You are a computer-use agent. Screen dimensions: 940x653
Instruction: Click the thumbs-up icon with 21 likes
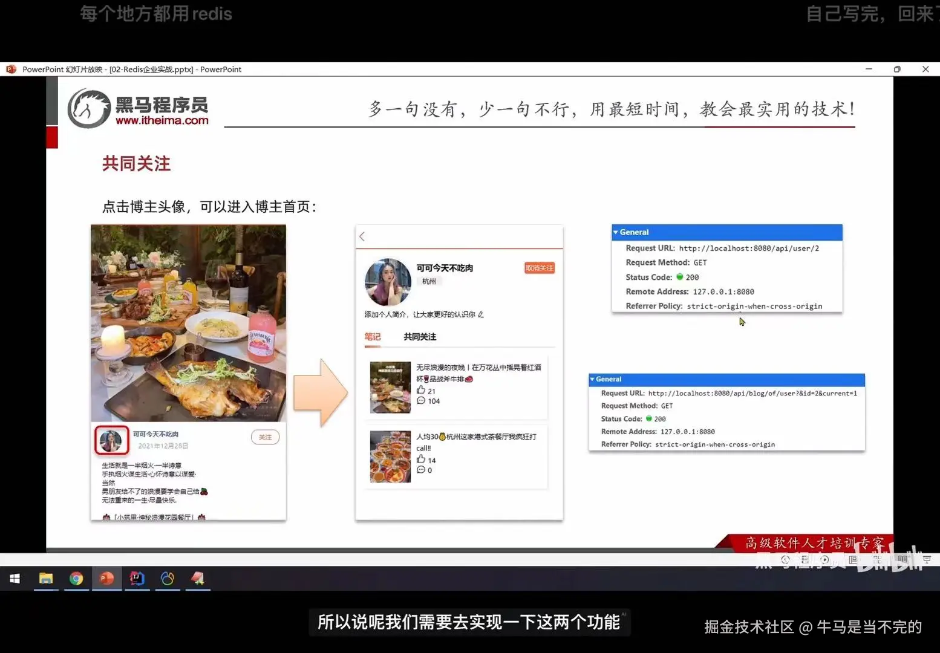pyautogui.click(x=421, y=390)
